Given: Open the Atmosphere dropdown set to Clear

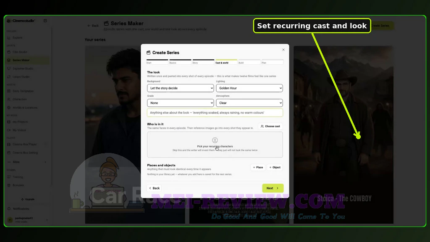Looking at the screenshot, I should (249, 103).
